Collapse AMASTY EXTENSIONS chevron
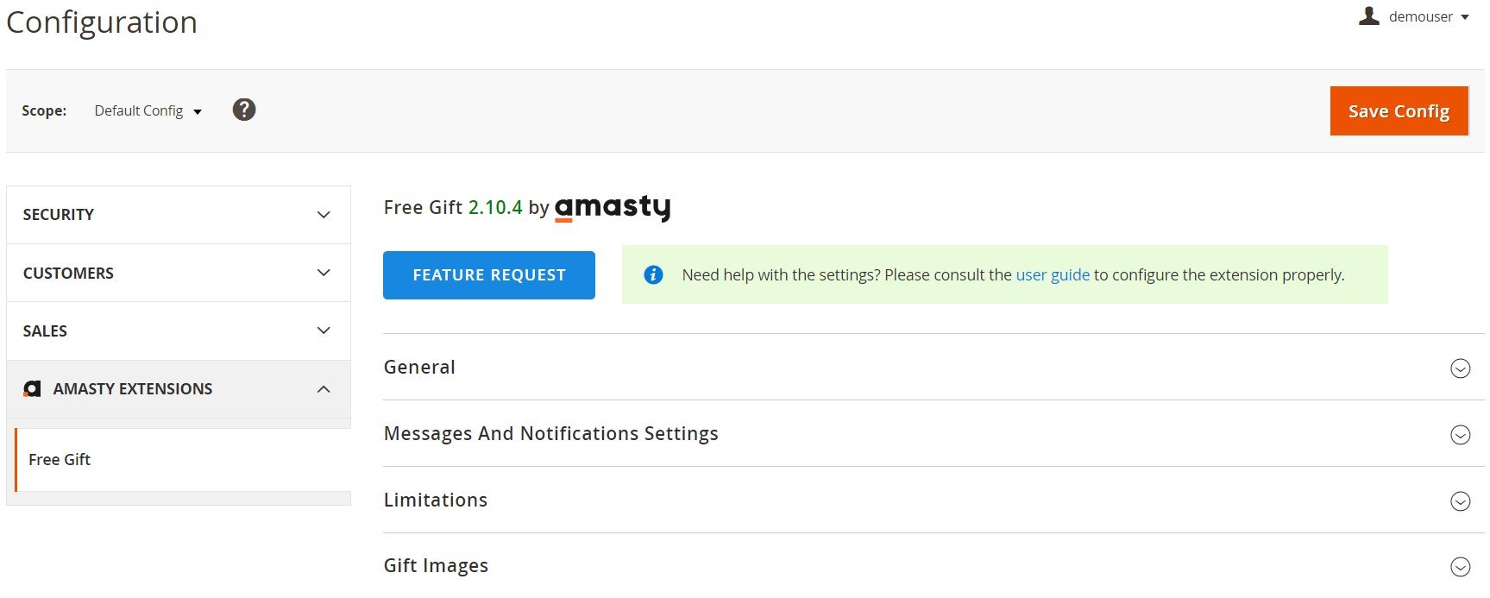Viewport: 1490px width, 598px height. coord(324,389)
